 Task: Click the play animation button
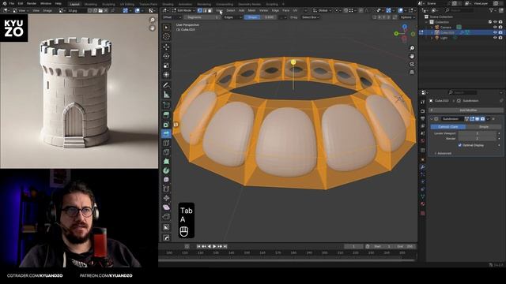pos(214,246)
